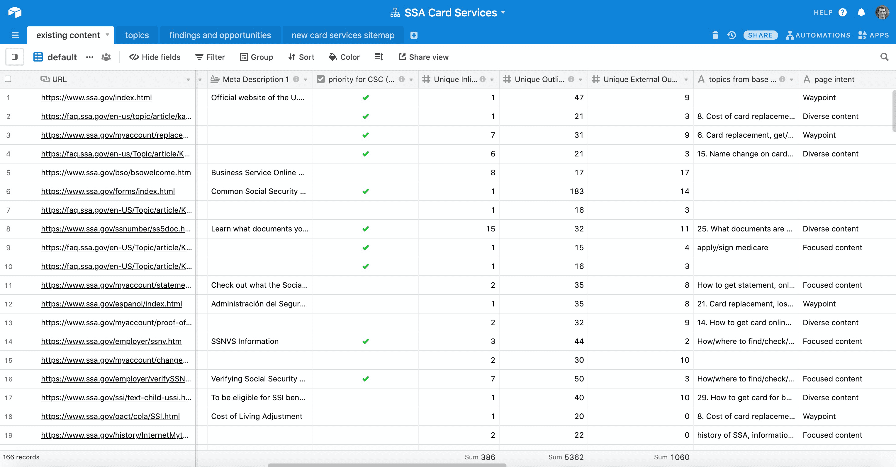Open Sort options
The image size is (896, 467).
[301, 57]
